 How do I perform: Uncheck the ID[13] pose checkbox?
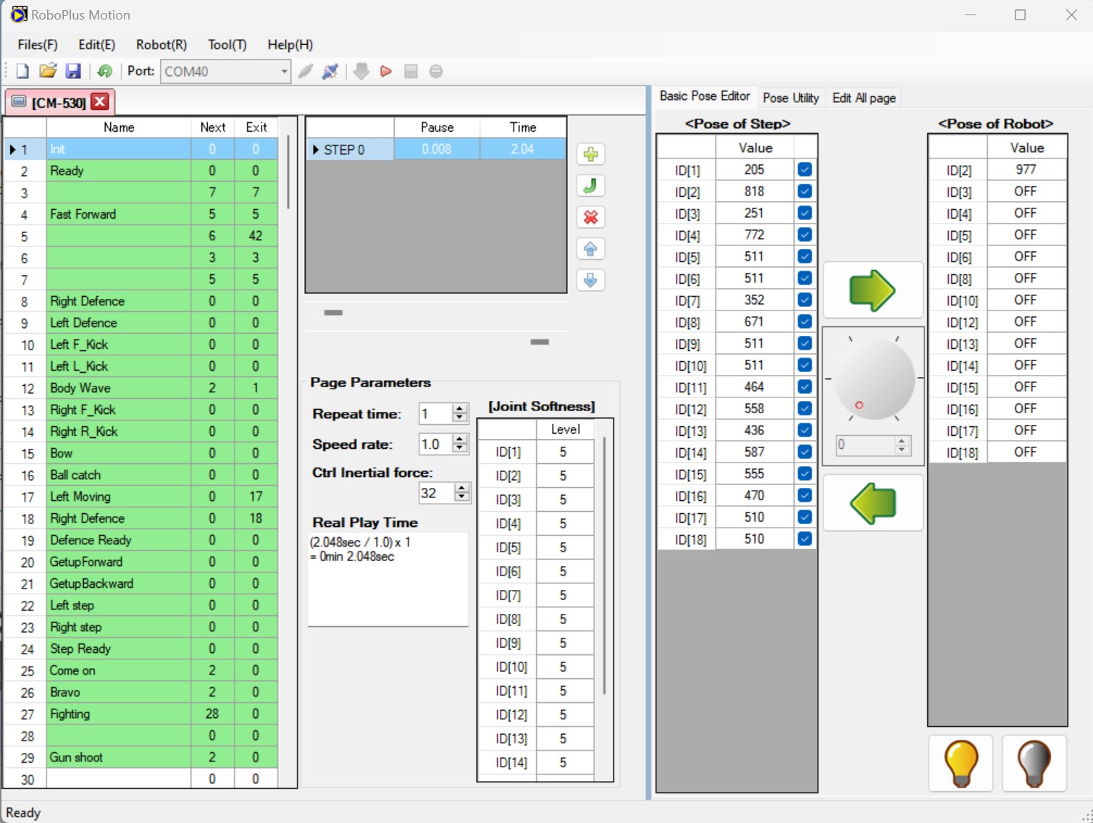[805, 430]
